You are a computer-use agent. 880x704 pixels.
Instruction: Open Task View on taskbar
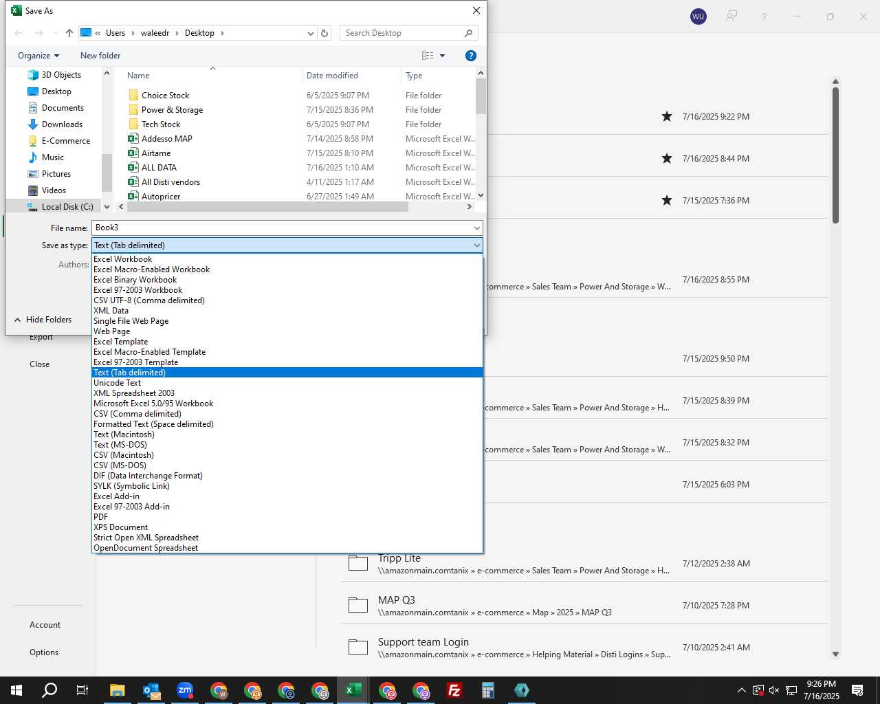click(x=82, y=690)
